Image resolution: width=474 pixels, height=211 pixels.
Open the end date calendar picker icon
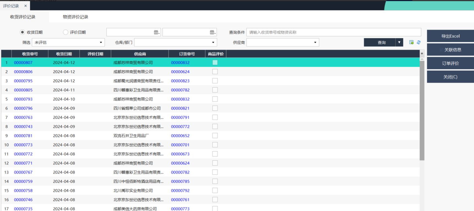[x=213, y=32]
